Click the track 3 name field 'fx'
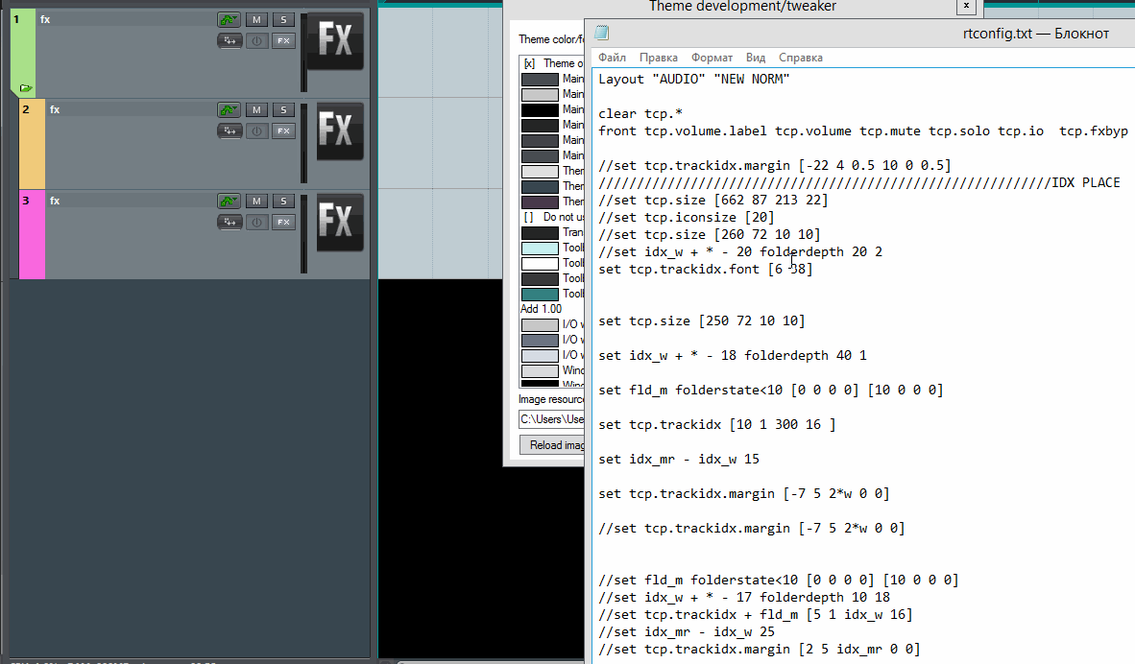Image resolution: width=1135 pixels, height=664 pixels. point(131,202)
